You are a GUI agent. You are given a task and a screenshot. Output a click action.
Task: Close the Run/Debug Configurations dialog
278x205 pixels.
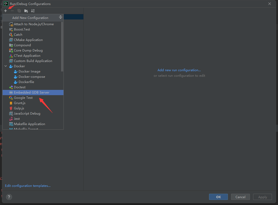coord(270,4)
